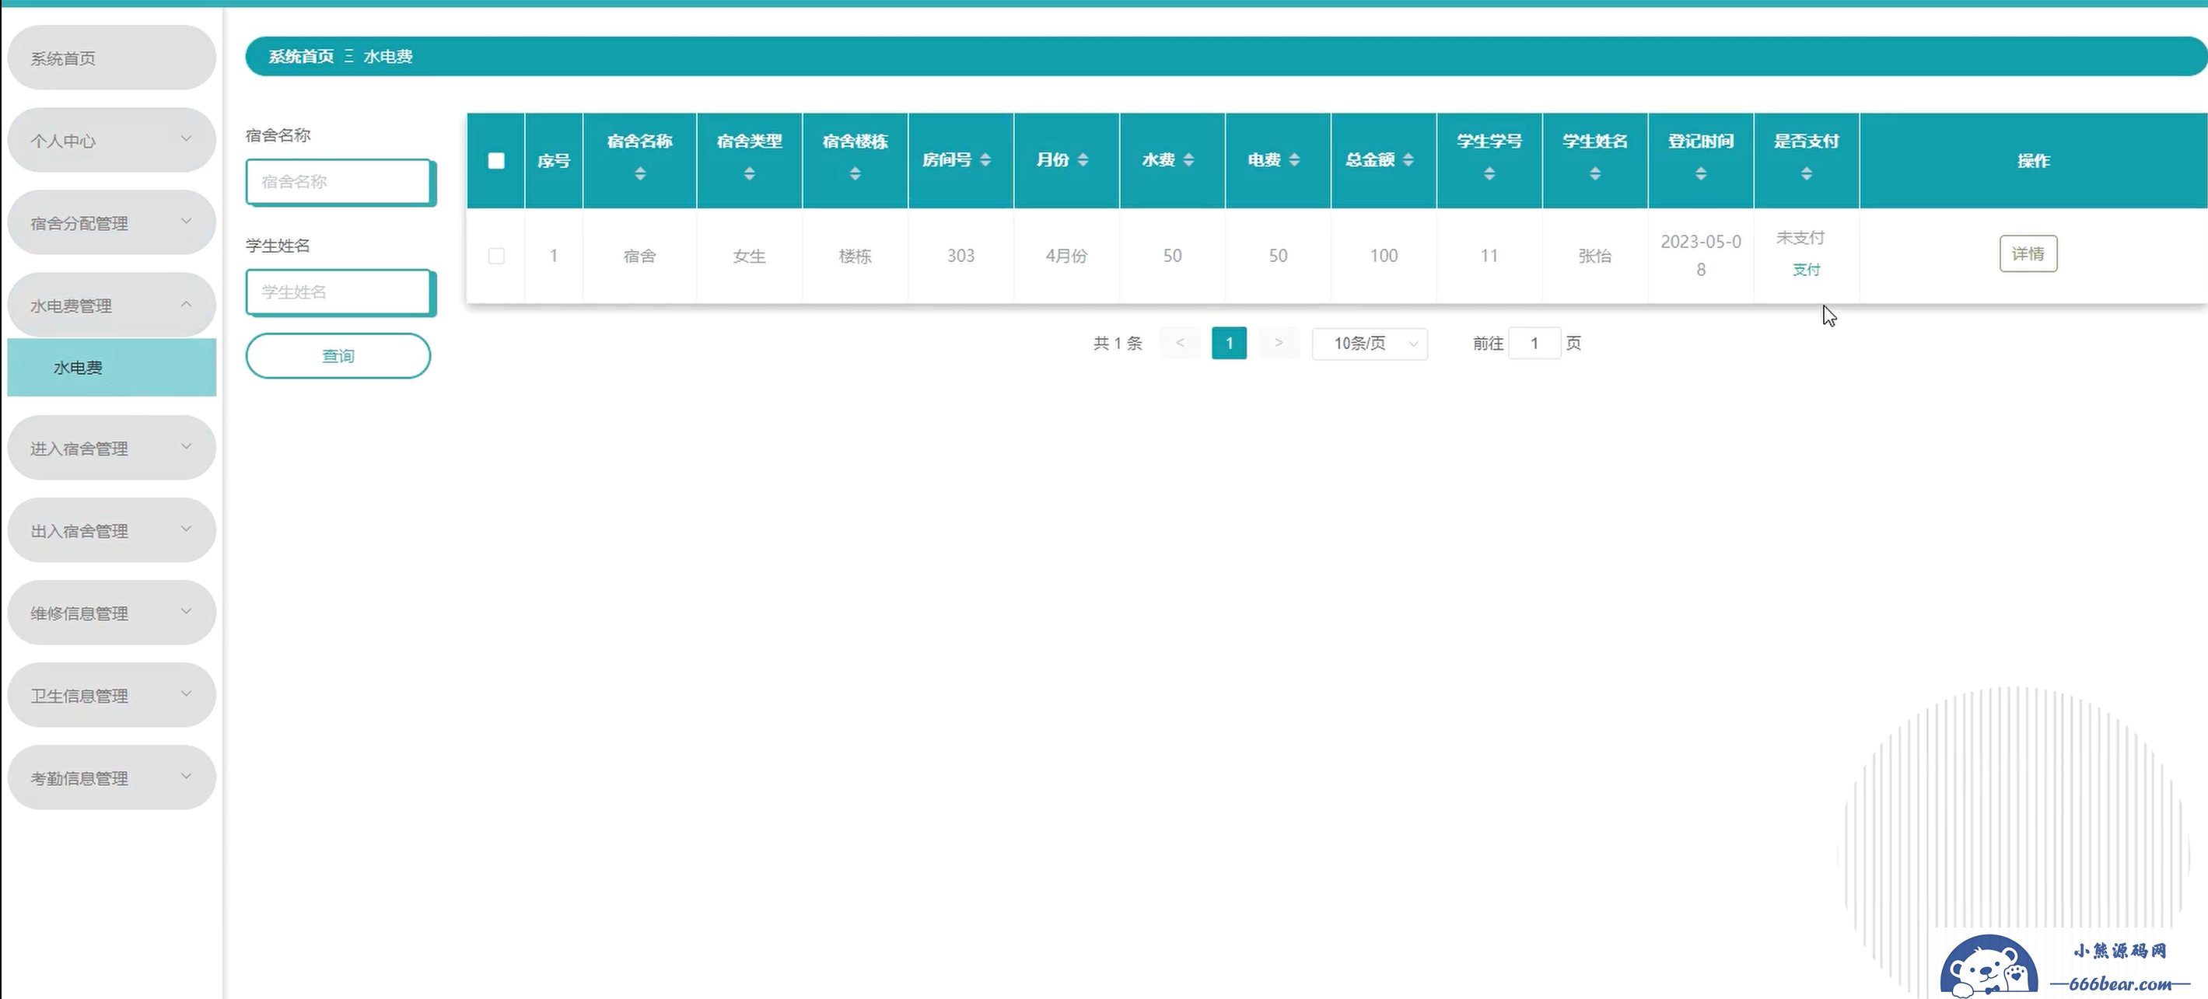Viewport: 2208px width, 999px height.
Task: Click the 操作 column header
Action: (2033, 160)
